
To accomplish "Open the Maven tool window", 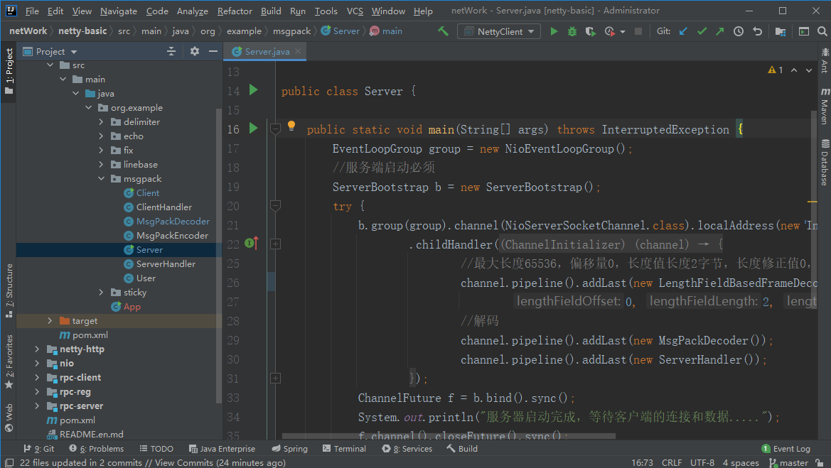I will click(x=825, y=106).
